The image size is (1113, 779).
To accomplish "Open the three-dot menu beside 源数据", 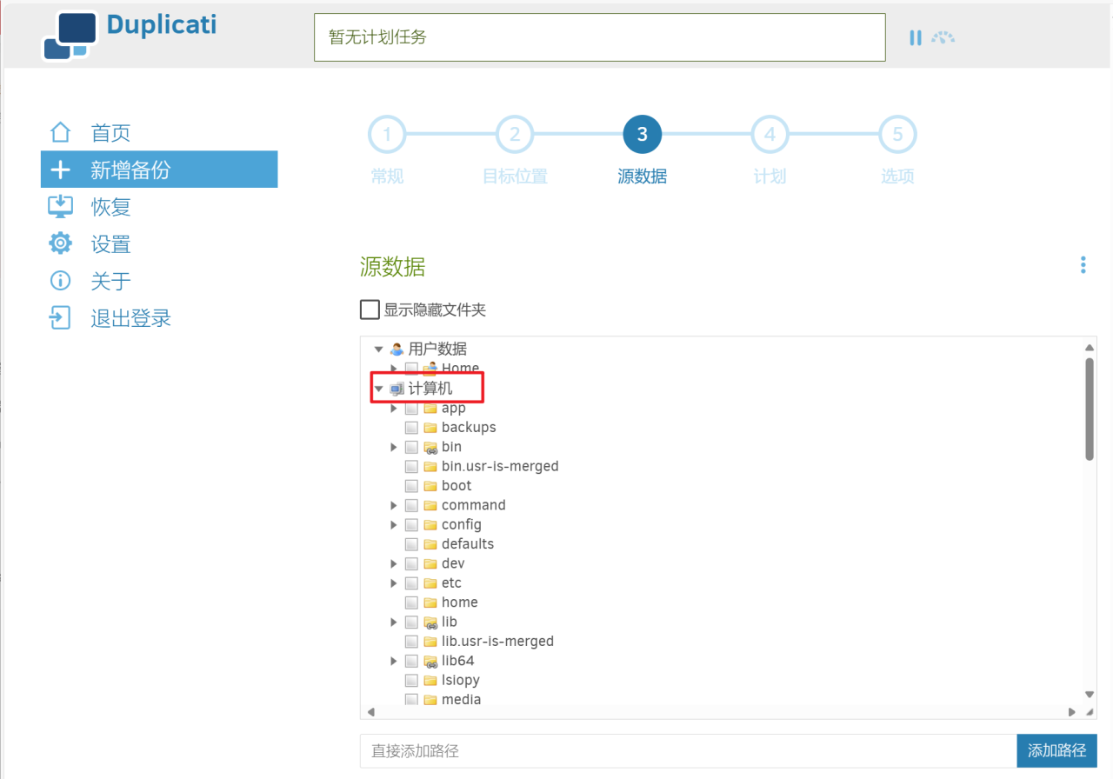I will click(x=1083, y=264).
